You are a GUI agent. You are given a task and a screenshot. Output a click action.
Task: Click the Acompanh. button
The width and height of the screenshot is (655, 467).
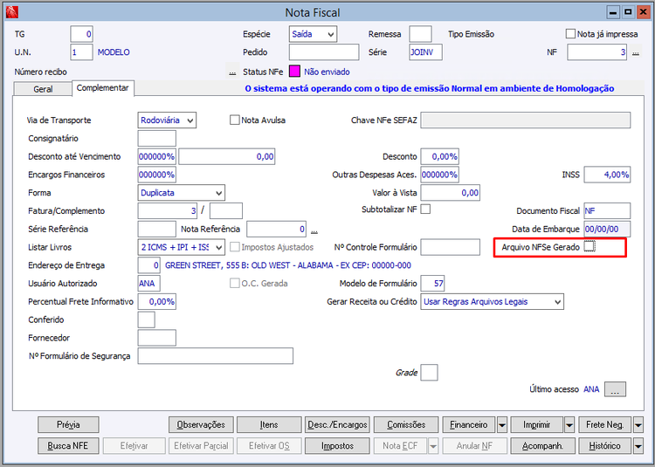click(542, 446)
